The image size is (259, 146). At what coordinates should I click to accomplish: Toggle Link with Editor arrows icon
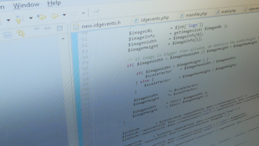point(21,33)
